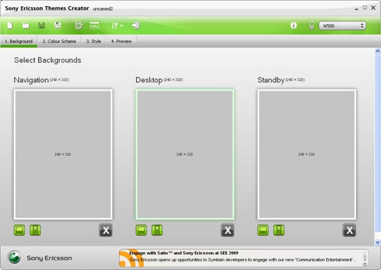Select the Standby background placeholder
The width and height of the screenshot is (381, 270).
click(307, 154)
